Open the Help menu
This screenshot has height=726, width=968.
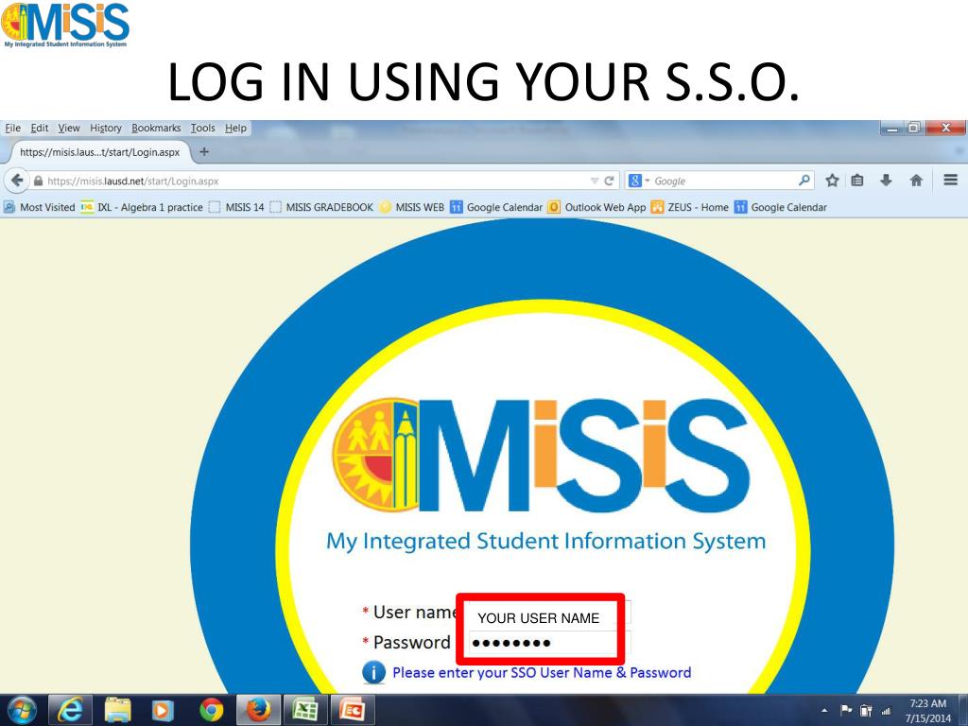point(235,128)
